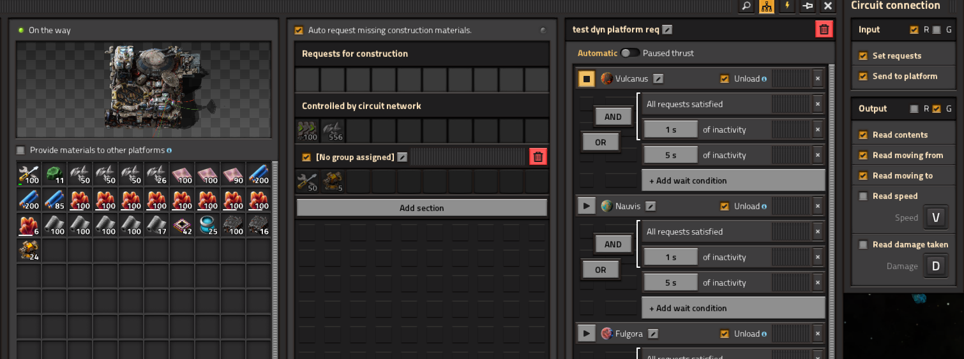
Task: Select the green ore stack of 11
Action: [x=55, y=173]
